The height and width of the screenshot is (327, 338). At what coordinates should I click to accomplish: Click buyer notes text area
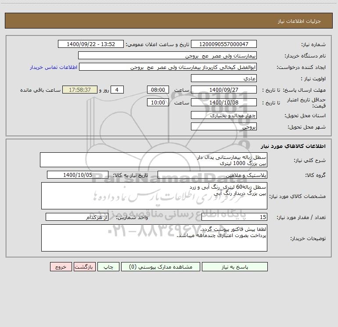(x=154, y=238)
